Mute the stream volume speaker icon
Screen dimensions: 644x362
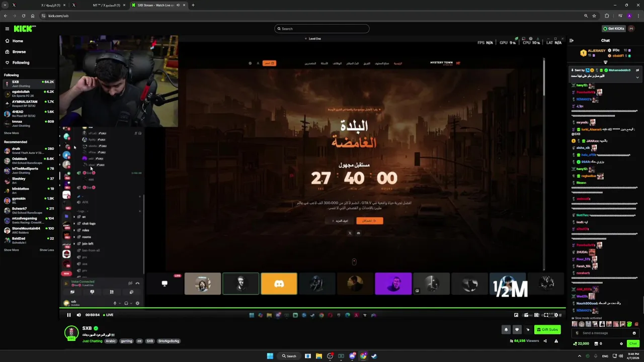pyautogui.click(x=78, y=315)
